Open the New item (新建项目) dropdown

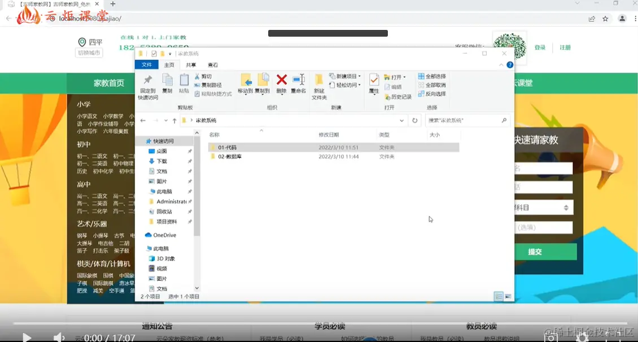(345, 76)
